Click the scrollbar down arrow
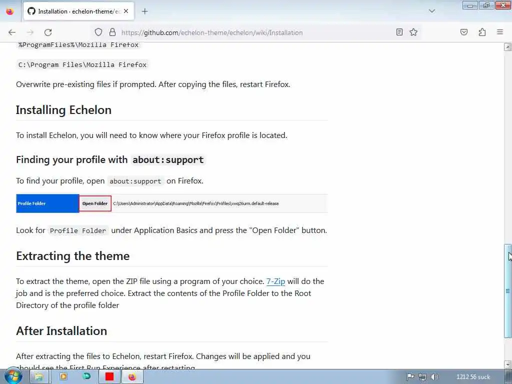 pyautogui.click(x=507, y=364)
